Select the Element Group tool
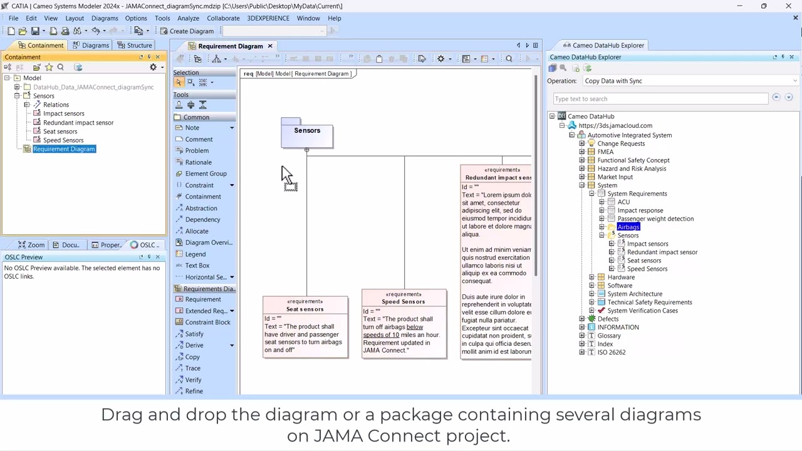This screenshot has height=451, width=802. coord(206,174)
